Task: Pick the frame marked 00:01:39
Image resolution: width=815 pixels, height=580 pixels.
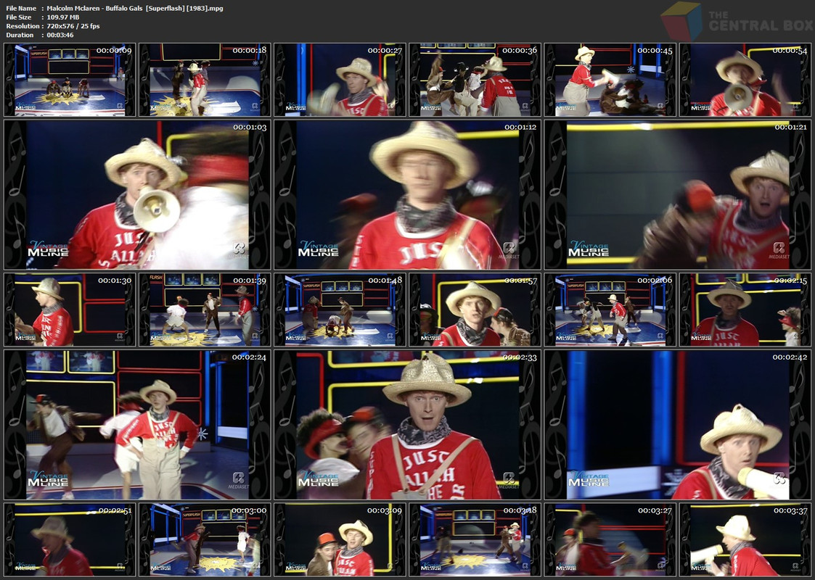Action: tap(205, 310)
